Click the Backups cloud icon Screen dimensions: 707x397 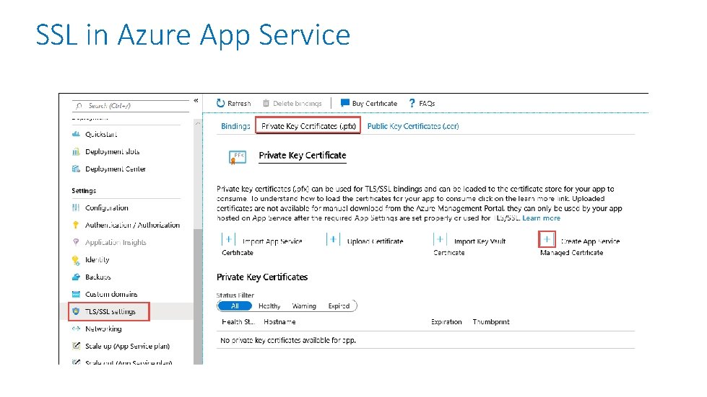click(77, 277)
